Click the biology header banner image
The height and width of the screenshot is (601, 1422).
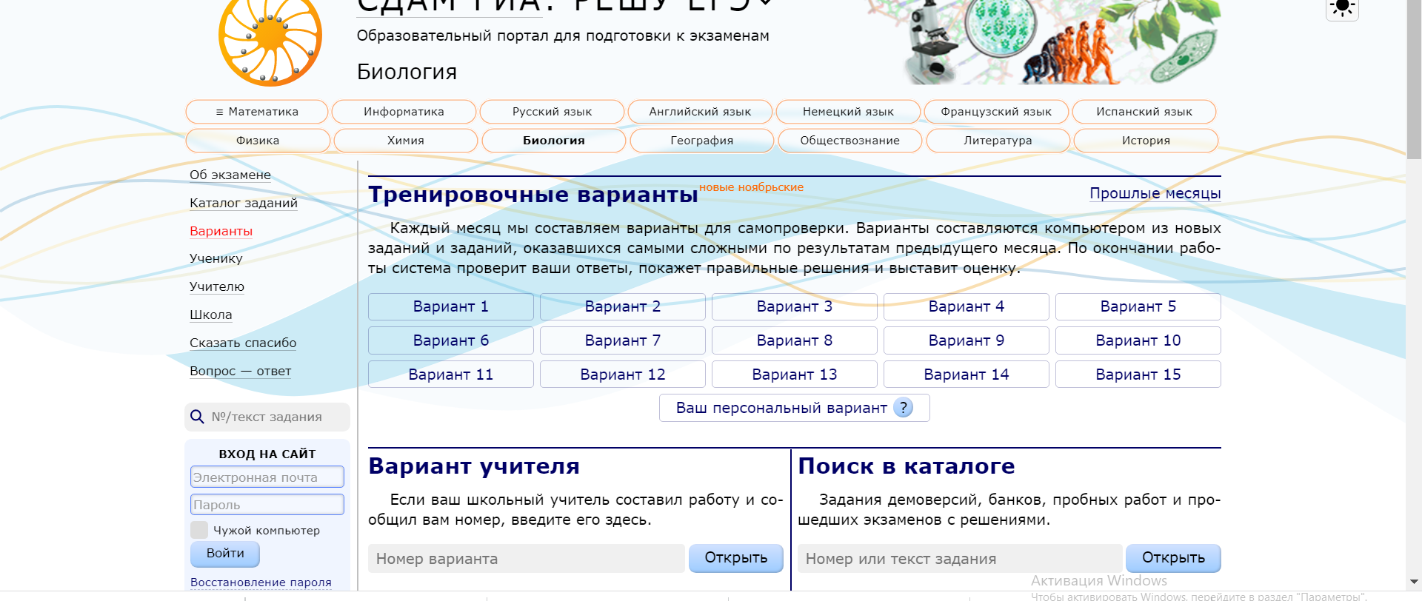[1044, 41]
